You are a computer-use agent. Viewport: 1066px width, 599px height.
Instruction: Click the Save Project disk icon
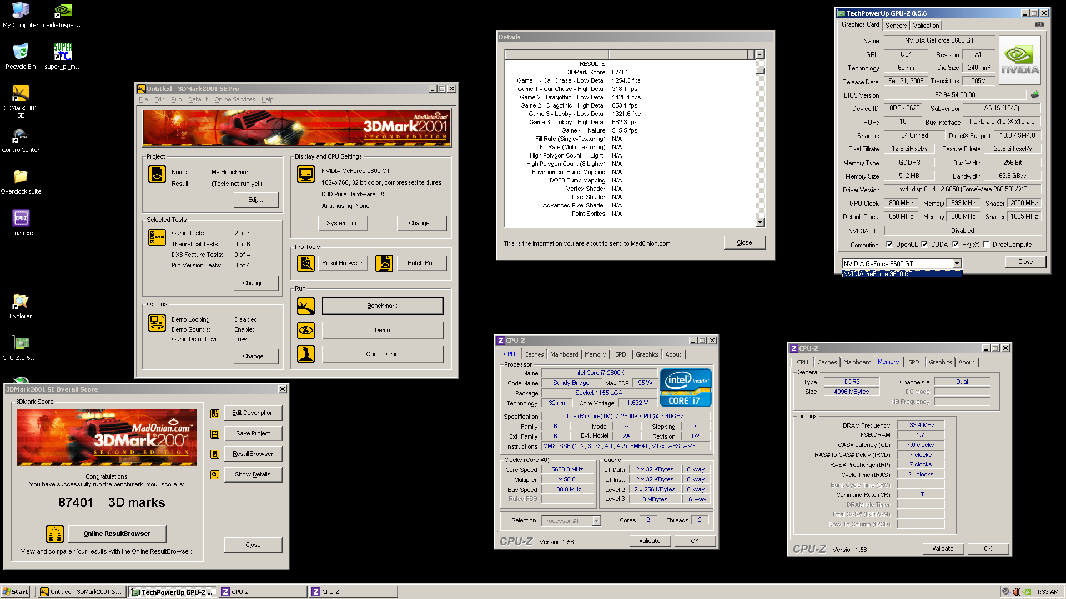click(x=215, y=434)
